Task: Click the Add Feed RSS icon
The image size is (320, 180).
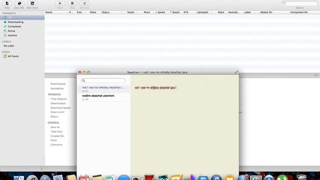Action: click(x=32, y=3)
